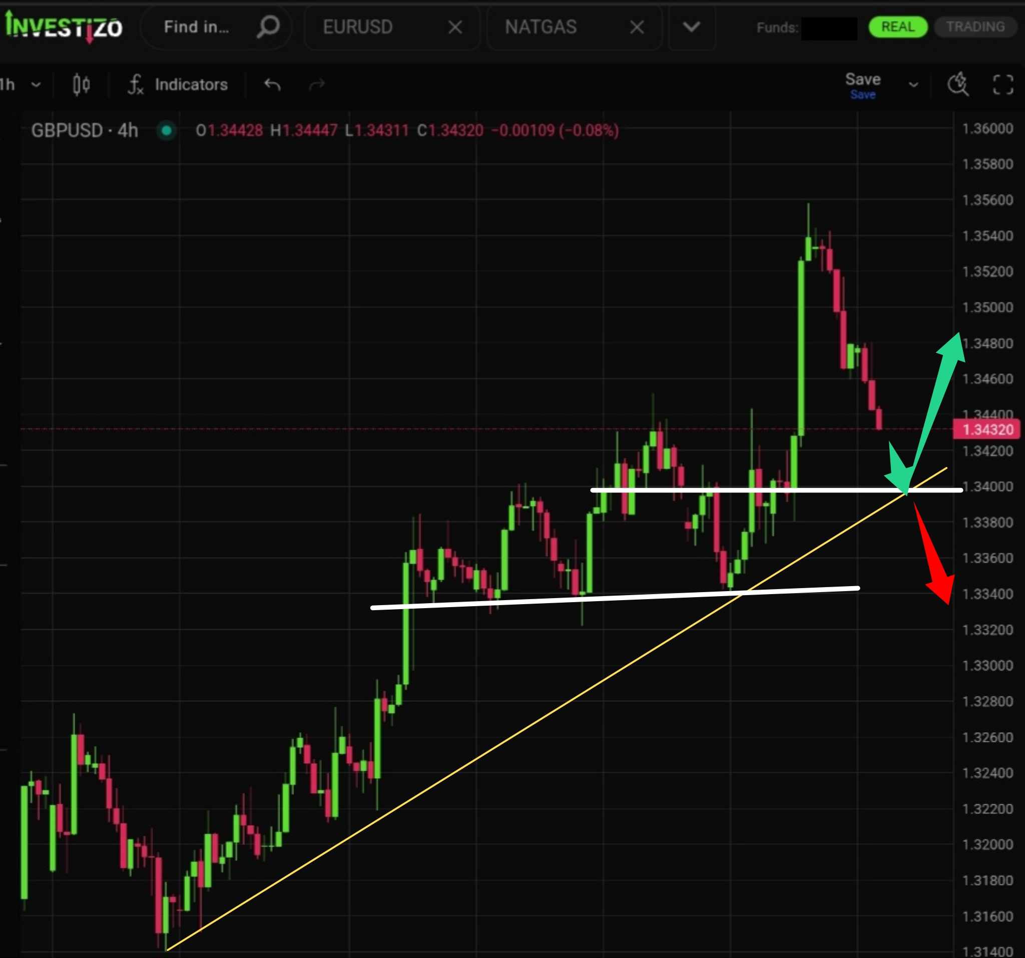Click the Close value C1.34320

point(450,131)
